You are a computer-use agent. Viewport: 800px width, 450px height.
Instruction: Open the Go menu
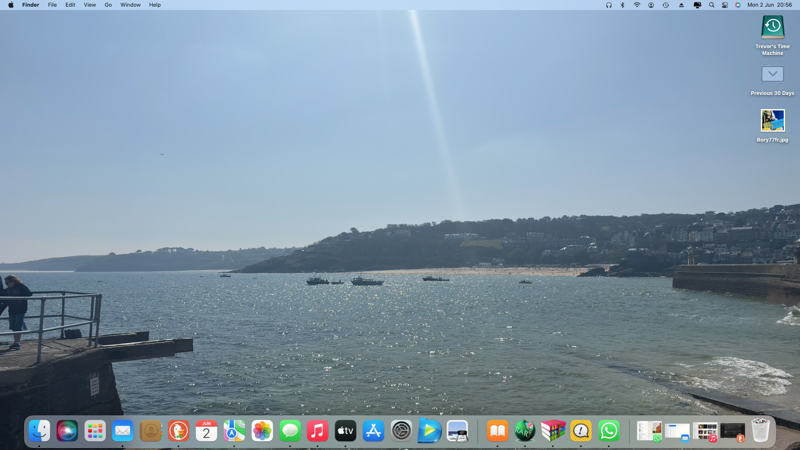(108, 5)
